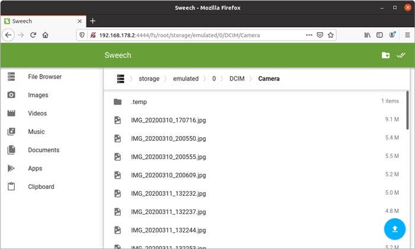Click the blue upload floating button

click(x=395, y=229)
